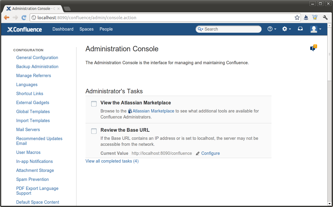Click the flame extension icon in the browser toolbar
The image size is (333, 207).
point(306,17)
